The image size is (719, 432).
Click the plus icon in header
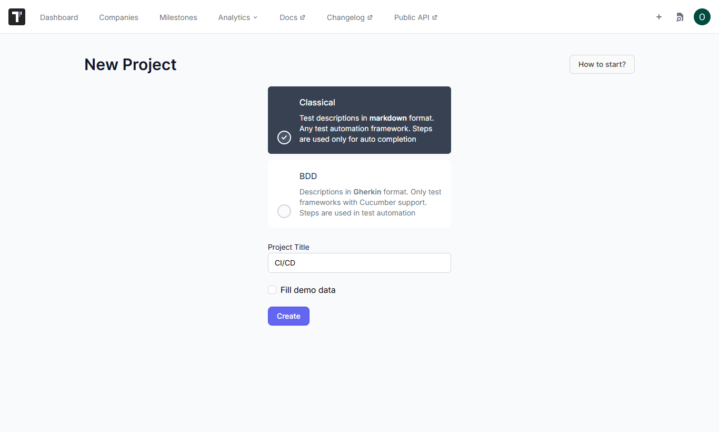pyautogui.click(x=659, y=17)
